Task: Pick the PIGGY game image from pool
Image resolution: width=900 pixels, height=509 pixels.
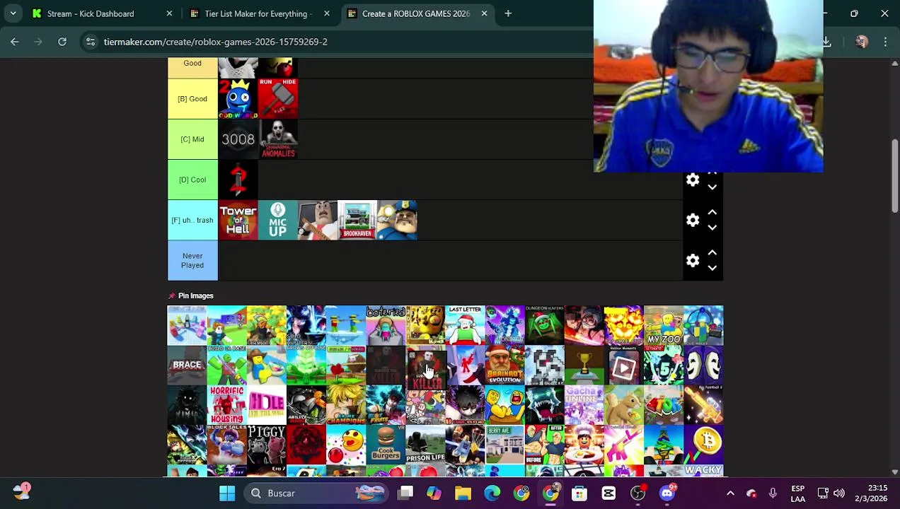Action: click(266, 444)
